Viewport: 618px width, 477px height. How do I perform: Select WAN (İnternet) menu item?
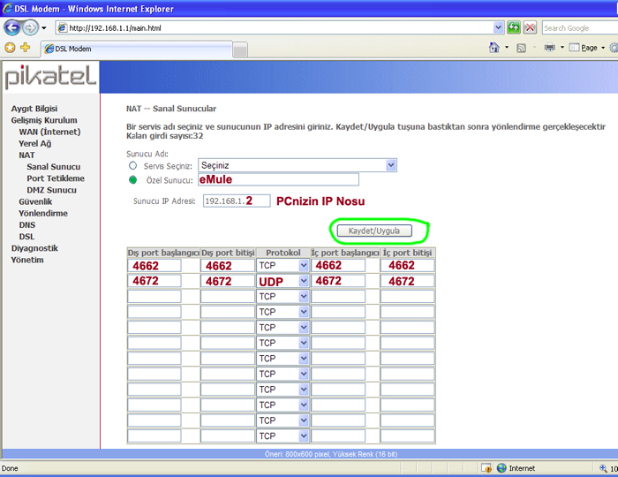click(x=49, y=132)
